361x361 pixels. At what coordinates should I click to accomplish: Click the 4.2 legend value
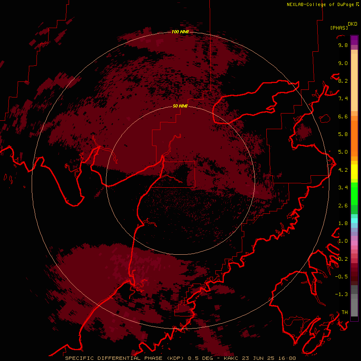pos(343,170)
